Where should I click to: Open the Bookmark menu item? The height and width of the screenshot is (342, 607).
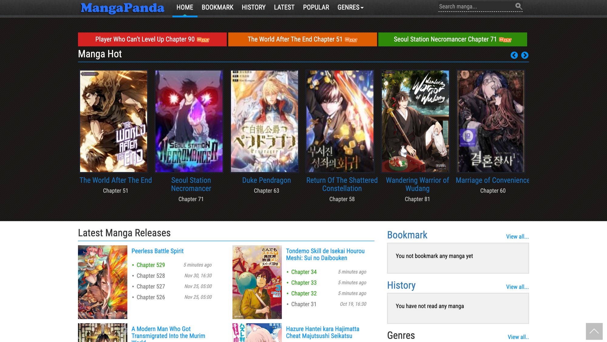217,7
